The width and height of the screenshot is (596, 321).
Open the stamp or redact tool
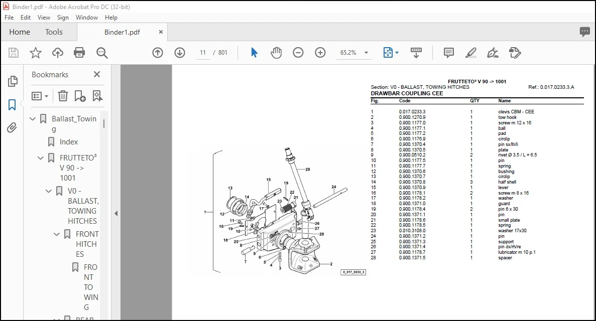coord(515,53)
